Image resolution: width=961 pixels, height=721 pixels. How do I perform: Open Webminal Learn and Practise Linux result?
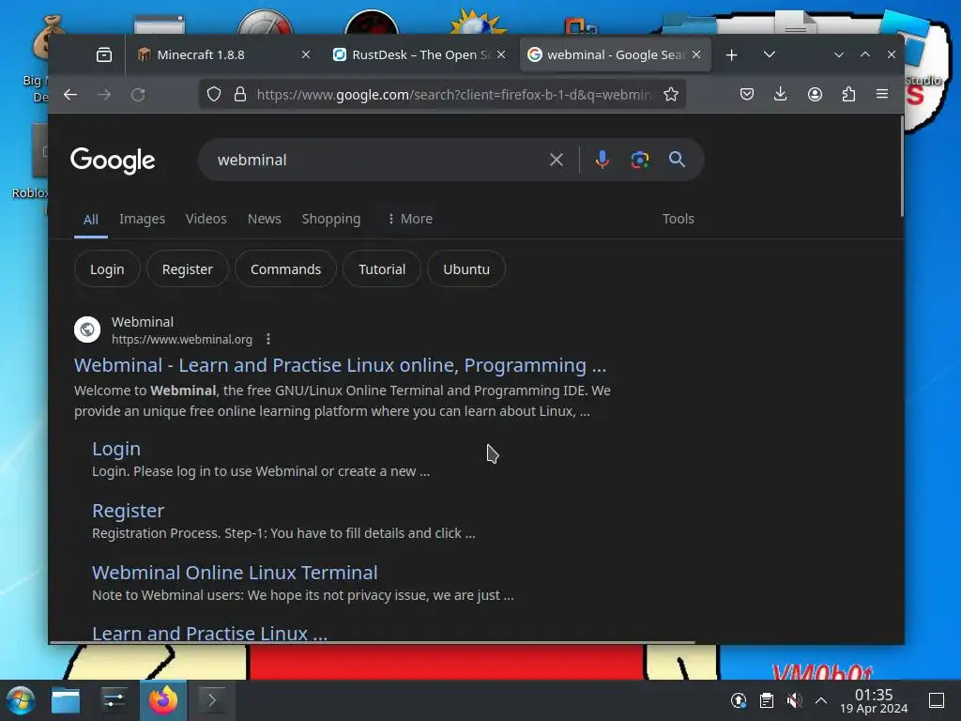point(340,365)
